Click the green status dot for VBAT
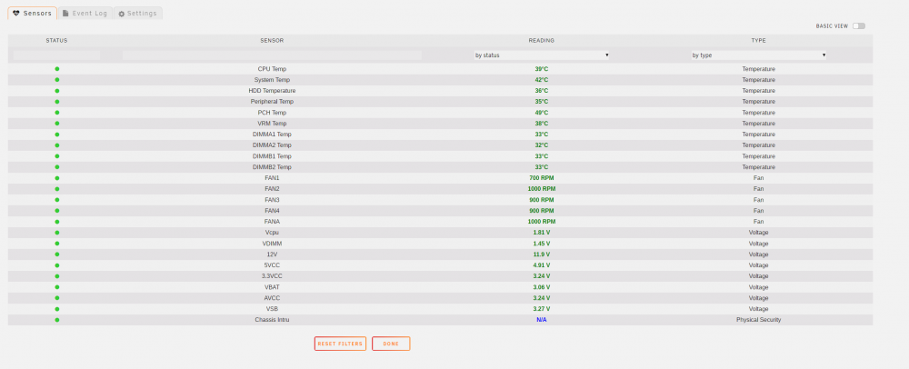Viewport: 909px width, 369px height. [56, 286]
